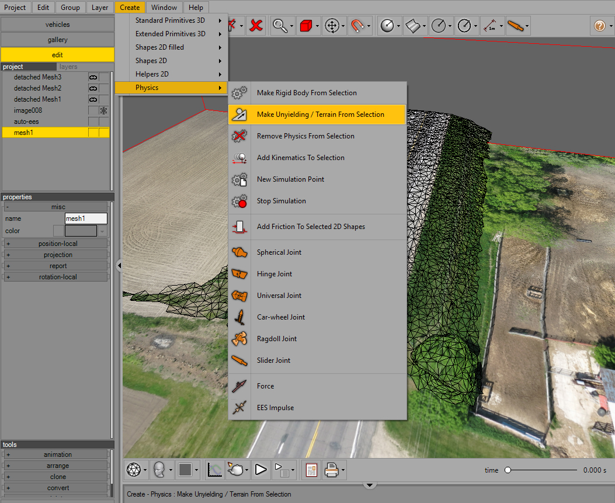The height and width of the screenshot is (503, 615).
Task: Select the magnifier zoom tool
Action: click(281, 26)
